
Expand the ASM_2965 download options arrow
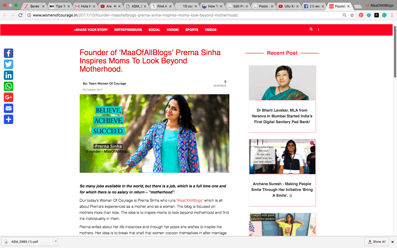pos(56,241)
